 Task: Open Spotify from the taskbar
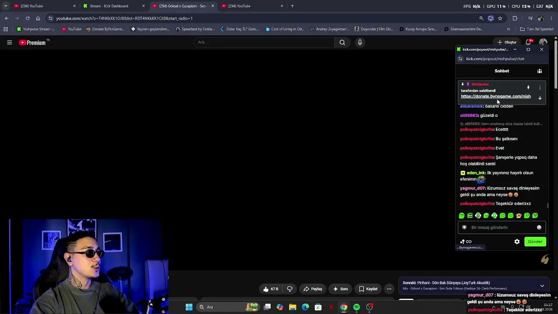click(x=357, y=307)
